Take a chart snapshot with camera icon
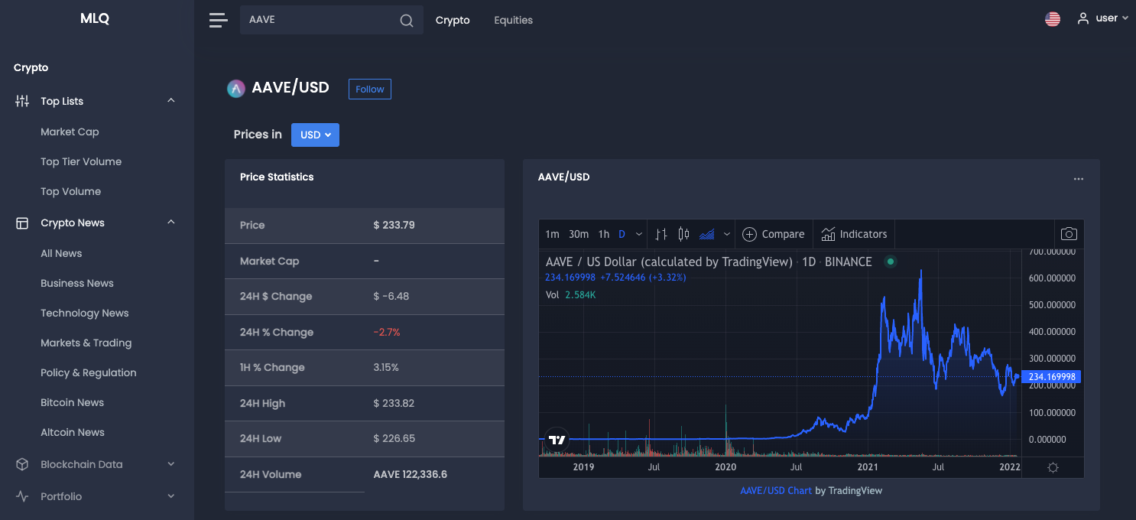The width and height of the screenshot is (1136, 520). click(x=1069, y=234)
